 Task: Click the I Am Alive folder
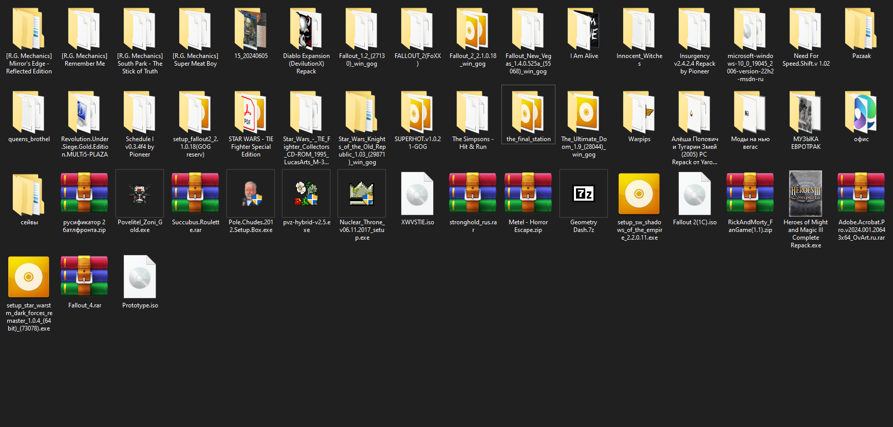point(584,34)
